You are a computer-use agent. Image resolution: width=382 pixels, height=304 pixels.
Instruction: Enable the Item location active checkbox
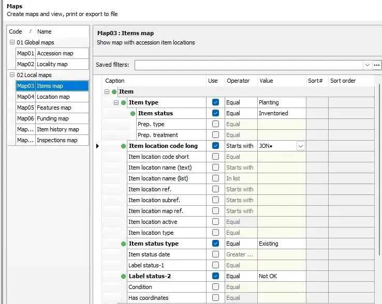[215, 222]
